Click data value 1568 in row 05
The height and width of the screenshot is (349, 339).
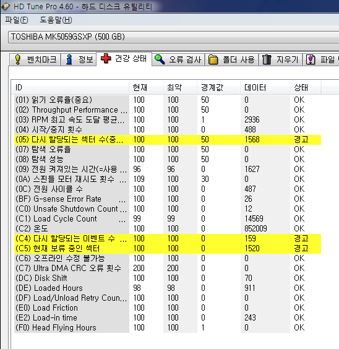[252, 140]
